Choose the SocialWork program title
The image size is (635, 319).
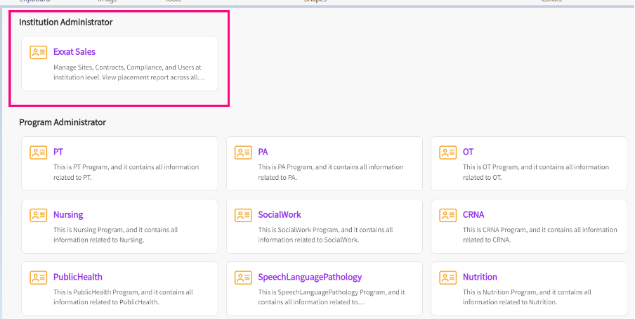280,214
